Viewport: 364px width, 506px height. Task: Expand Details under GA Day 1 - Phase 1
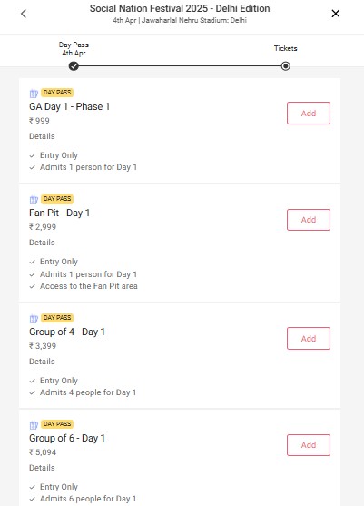click(42, 136)
